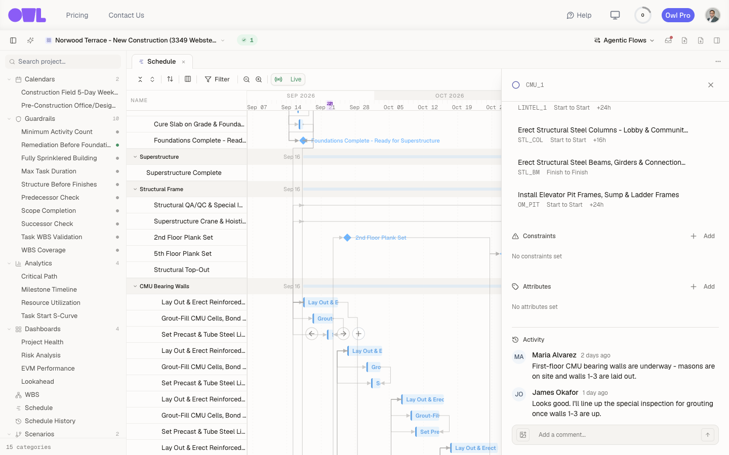Toggle the right side panel icon

point(717,40)
